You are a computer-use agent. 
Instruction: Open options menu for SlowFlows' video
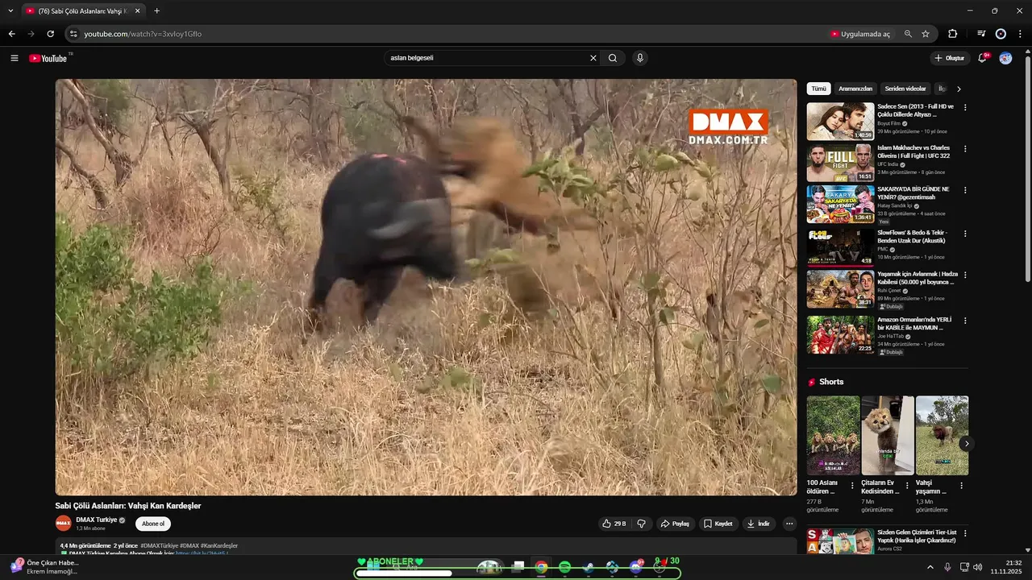pyautogui.click(x=965, y=234)
